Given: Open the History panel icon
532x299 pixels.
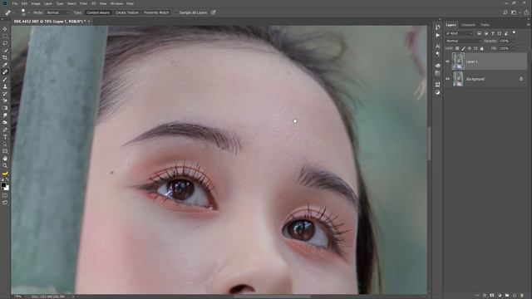Looking at the screenshot, I should click(438, 27).
